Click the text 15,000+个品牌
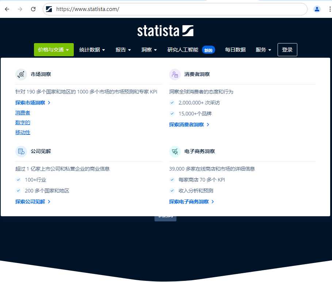The width and height of the screenshot is (332, 282). point(195,114)
